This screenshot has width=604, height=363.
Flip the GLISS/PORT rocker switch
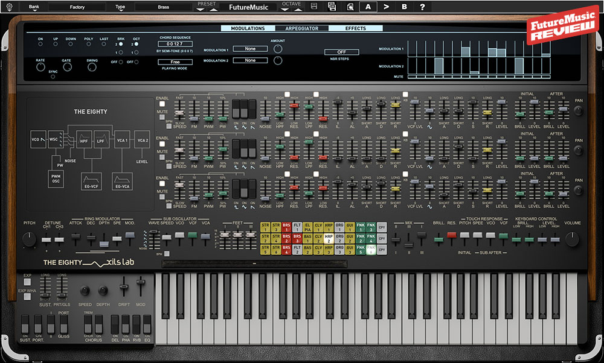64,324
